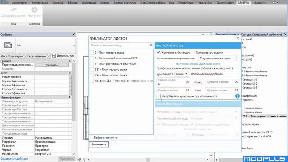Show info about numbering option
The width and height of the screenshot is (288, 162).
pyautogui.click(x=238, y=96)
